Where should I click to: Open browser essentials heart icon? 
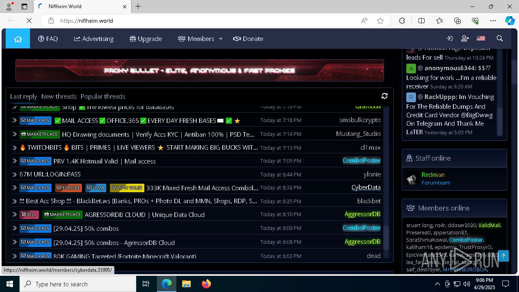[x=475, y=21]
